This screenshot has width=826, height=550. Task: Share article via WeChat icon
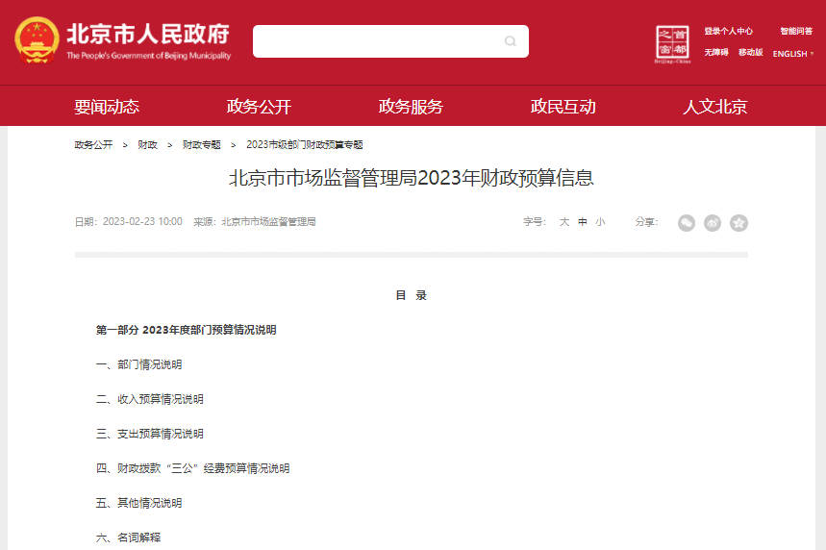[687, 223]
